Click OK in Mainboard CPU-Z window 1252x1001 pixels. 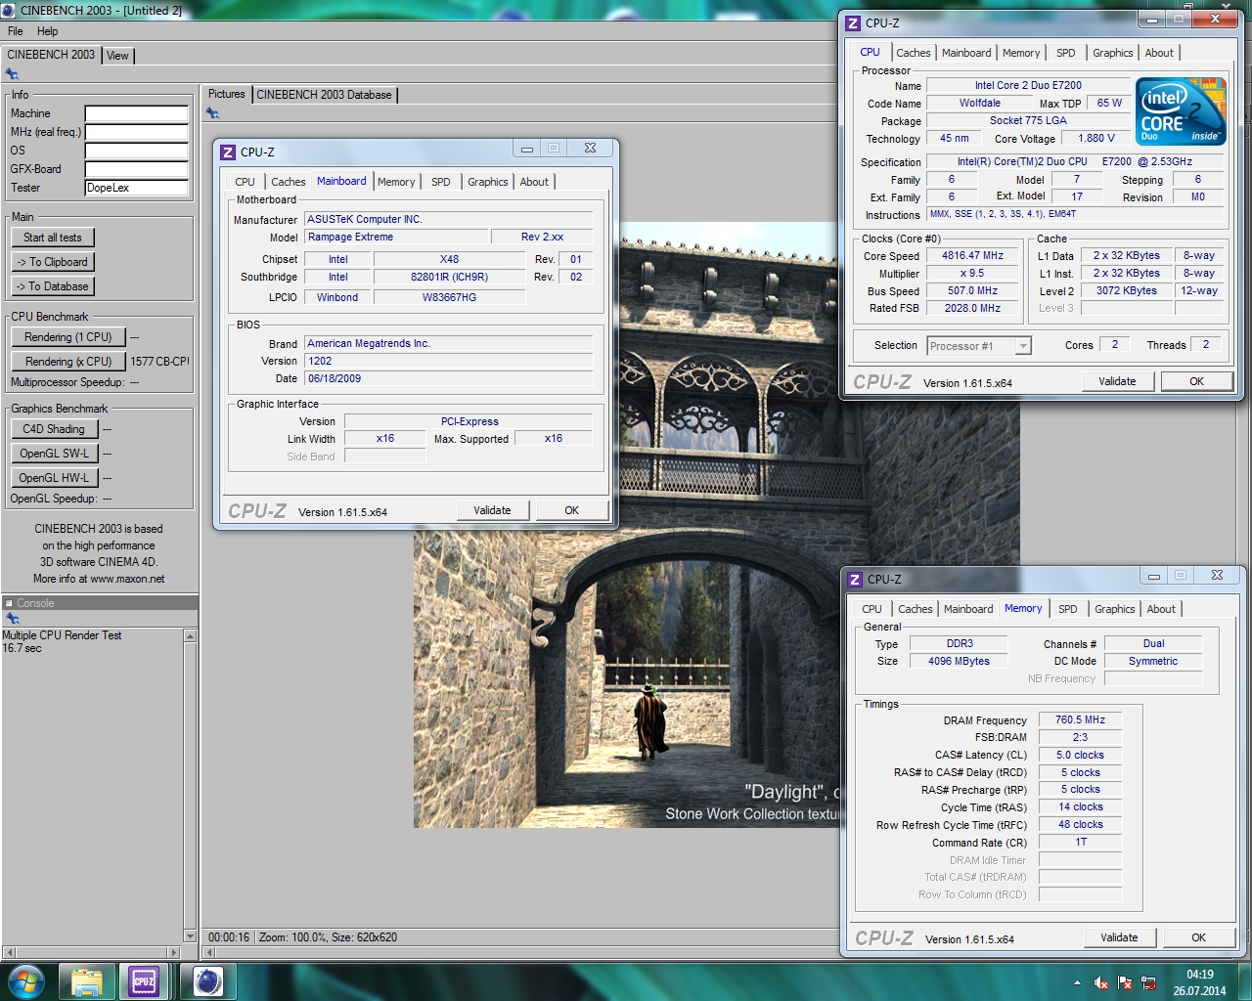click(x=571, y=510)
